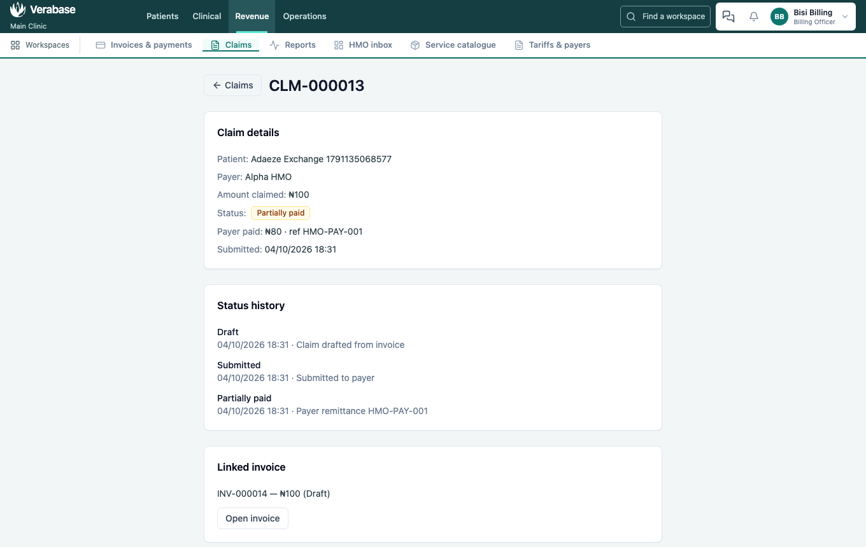Open the Tariffs & payers tab
Viewport: 866px width, 547px height.
[x=552, y=45]
